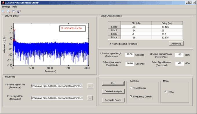
Task: Select the Echo1 row header
Action: pyautogui.click(x=114, y=27)
